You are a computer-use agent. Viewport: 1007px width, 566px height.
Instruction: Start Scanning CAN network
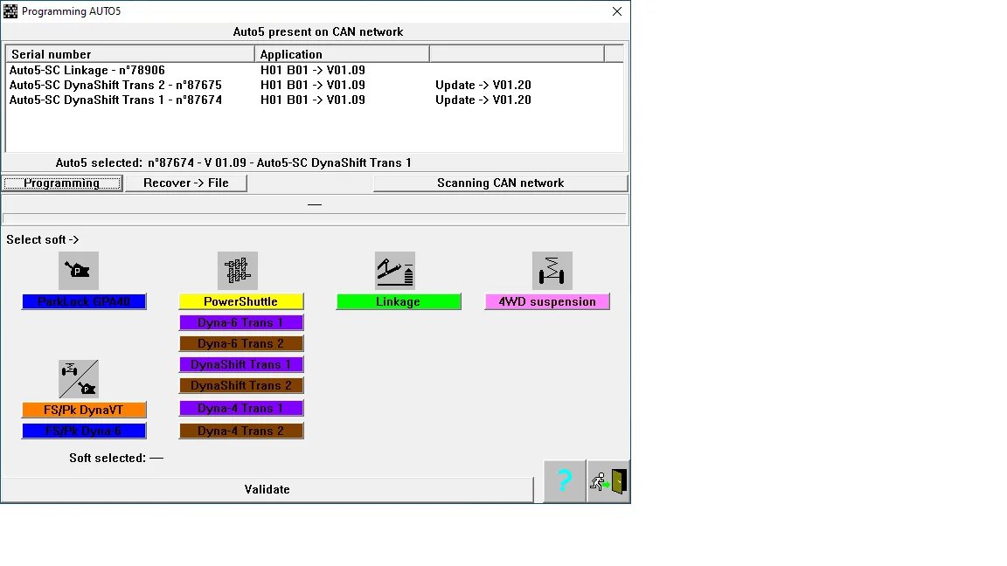coord(500,183)
